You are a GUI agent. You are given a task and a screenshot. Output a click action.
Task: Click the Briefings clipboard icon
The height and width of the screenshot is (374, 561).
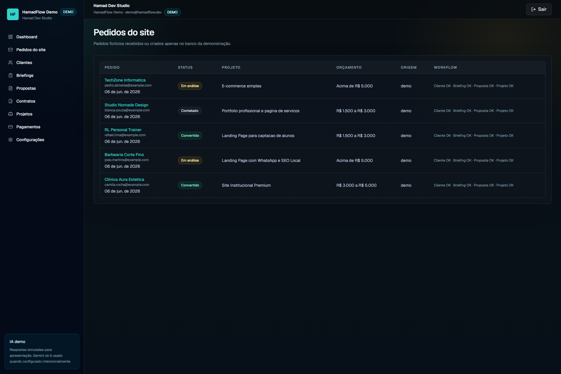[x=11, y=75]
